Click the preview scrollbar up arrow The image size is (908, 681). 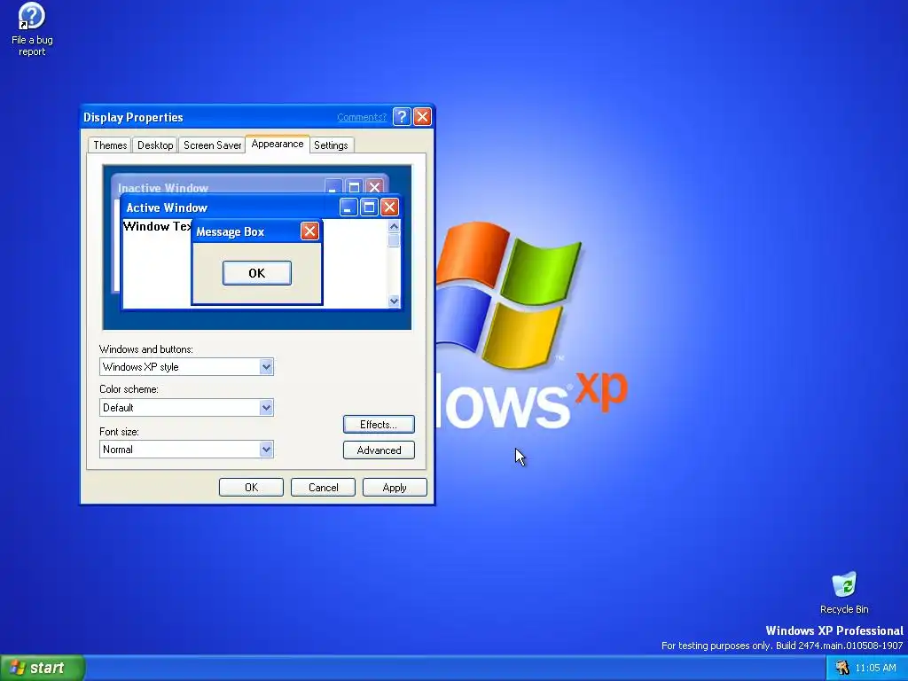394,226
